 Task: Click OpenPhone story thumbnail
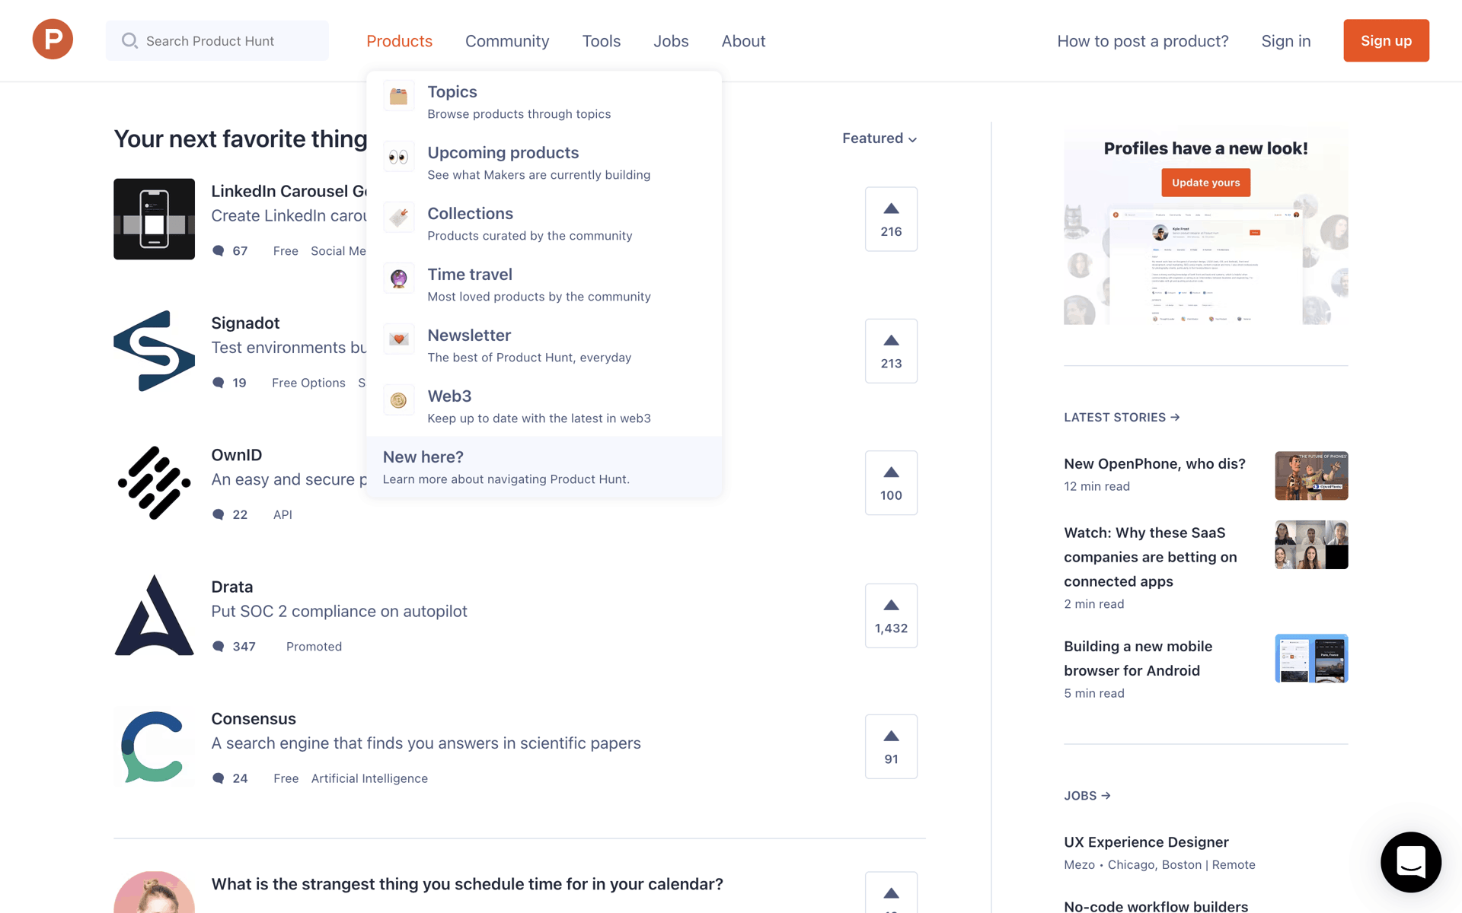[1311, 476]
